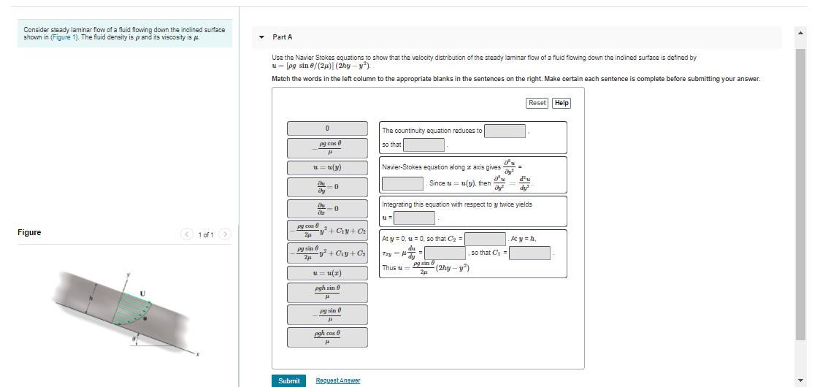Select the u = u(y) tile

(x=327, y=167)
